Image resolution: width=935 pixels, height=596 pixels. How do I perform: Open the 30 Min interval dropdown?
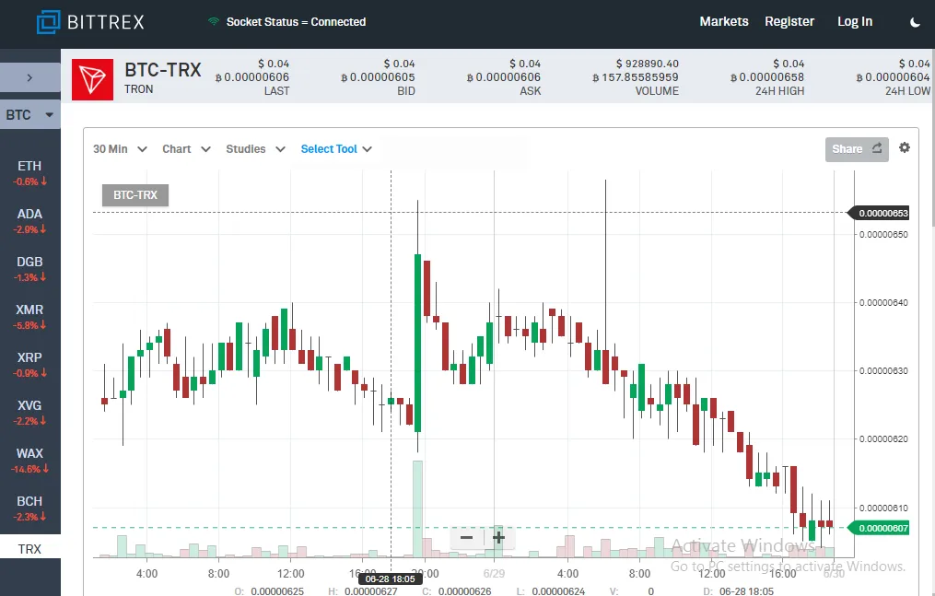tap(120, 149)
